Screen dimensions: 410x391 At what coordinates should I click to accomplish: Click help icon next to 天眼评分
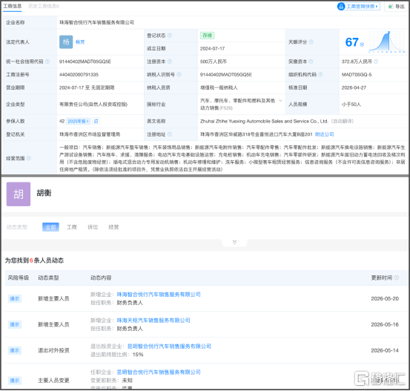(x=311, y=42)
